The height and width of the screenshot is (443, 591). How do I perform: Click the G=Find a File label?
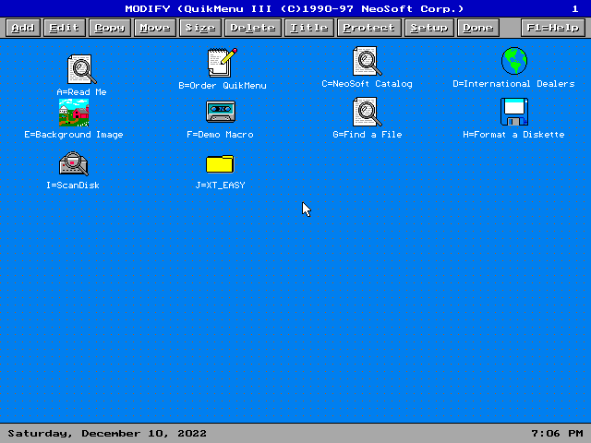point(368,135)
